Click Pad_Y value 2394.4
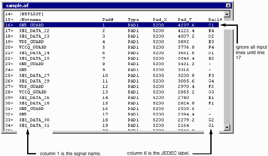Screen dimensions: 268x156 coord(186,114)
